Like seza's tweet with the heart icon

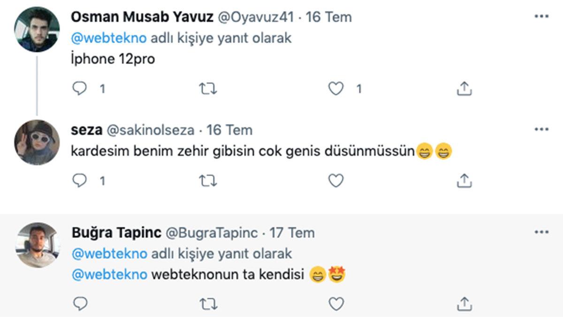coord(336,179)
